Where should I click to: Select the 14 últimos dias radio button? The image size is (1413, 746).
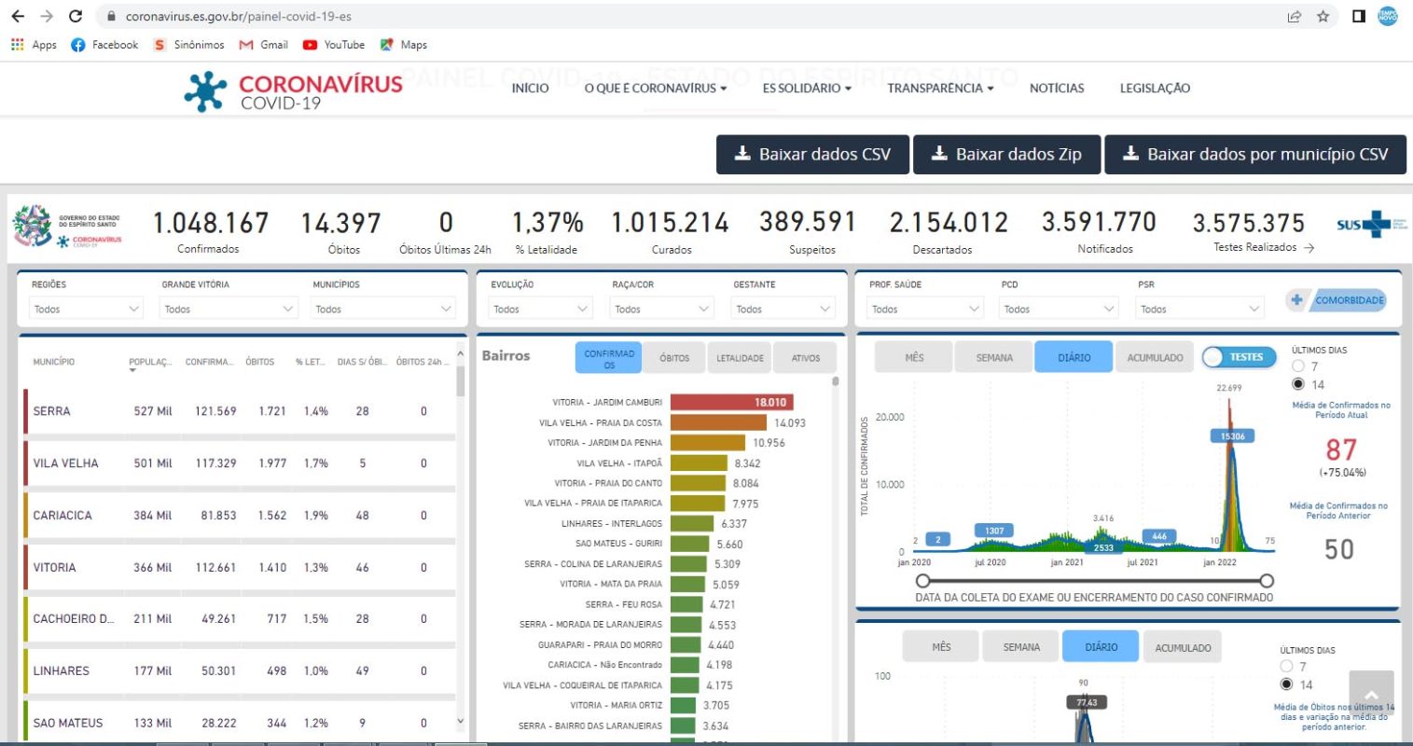point(1298,384)
